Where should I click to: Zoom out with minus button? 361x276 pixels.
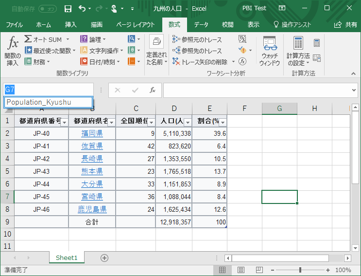coord(273,270)
